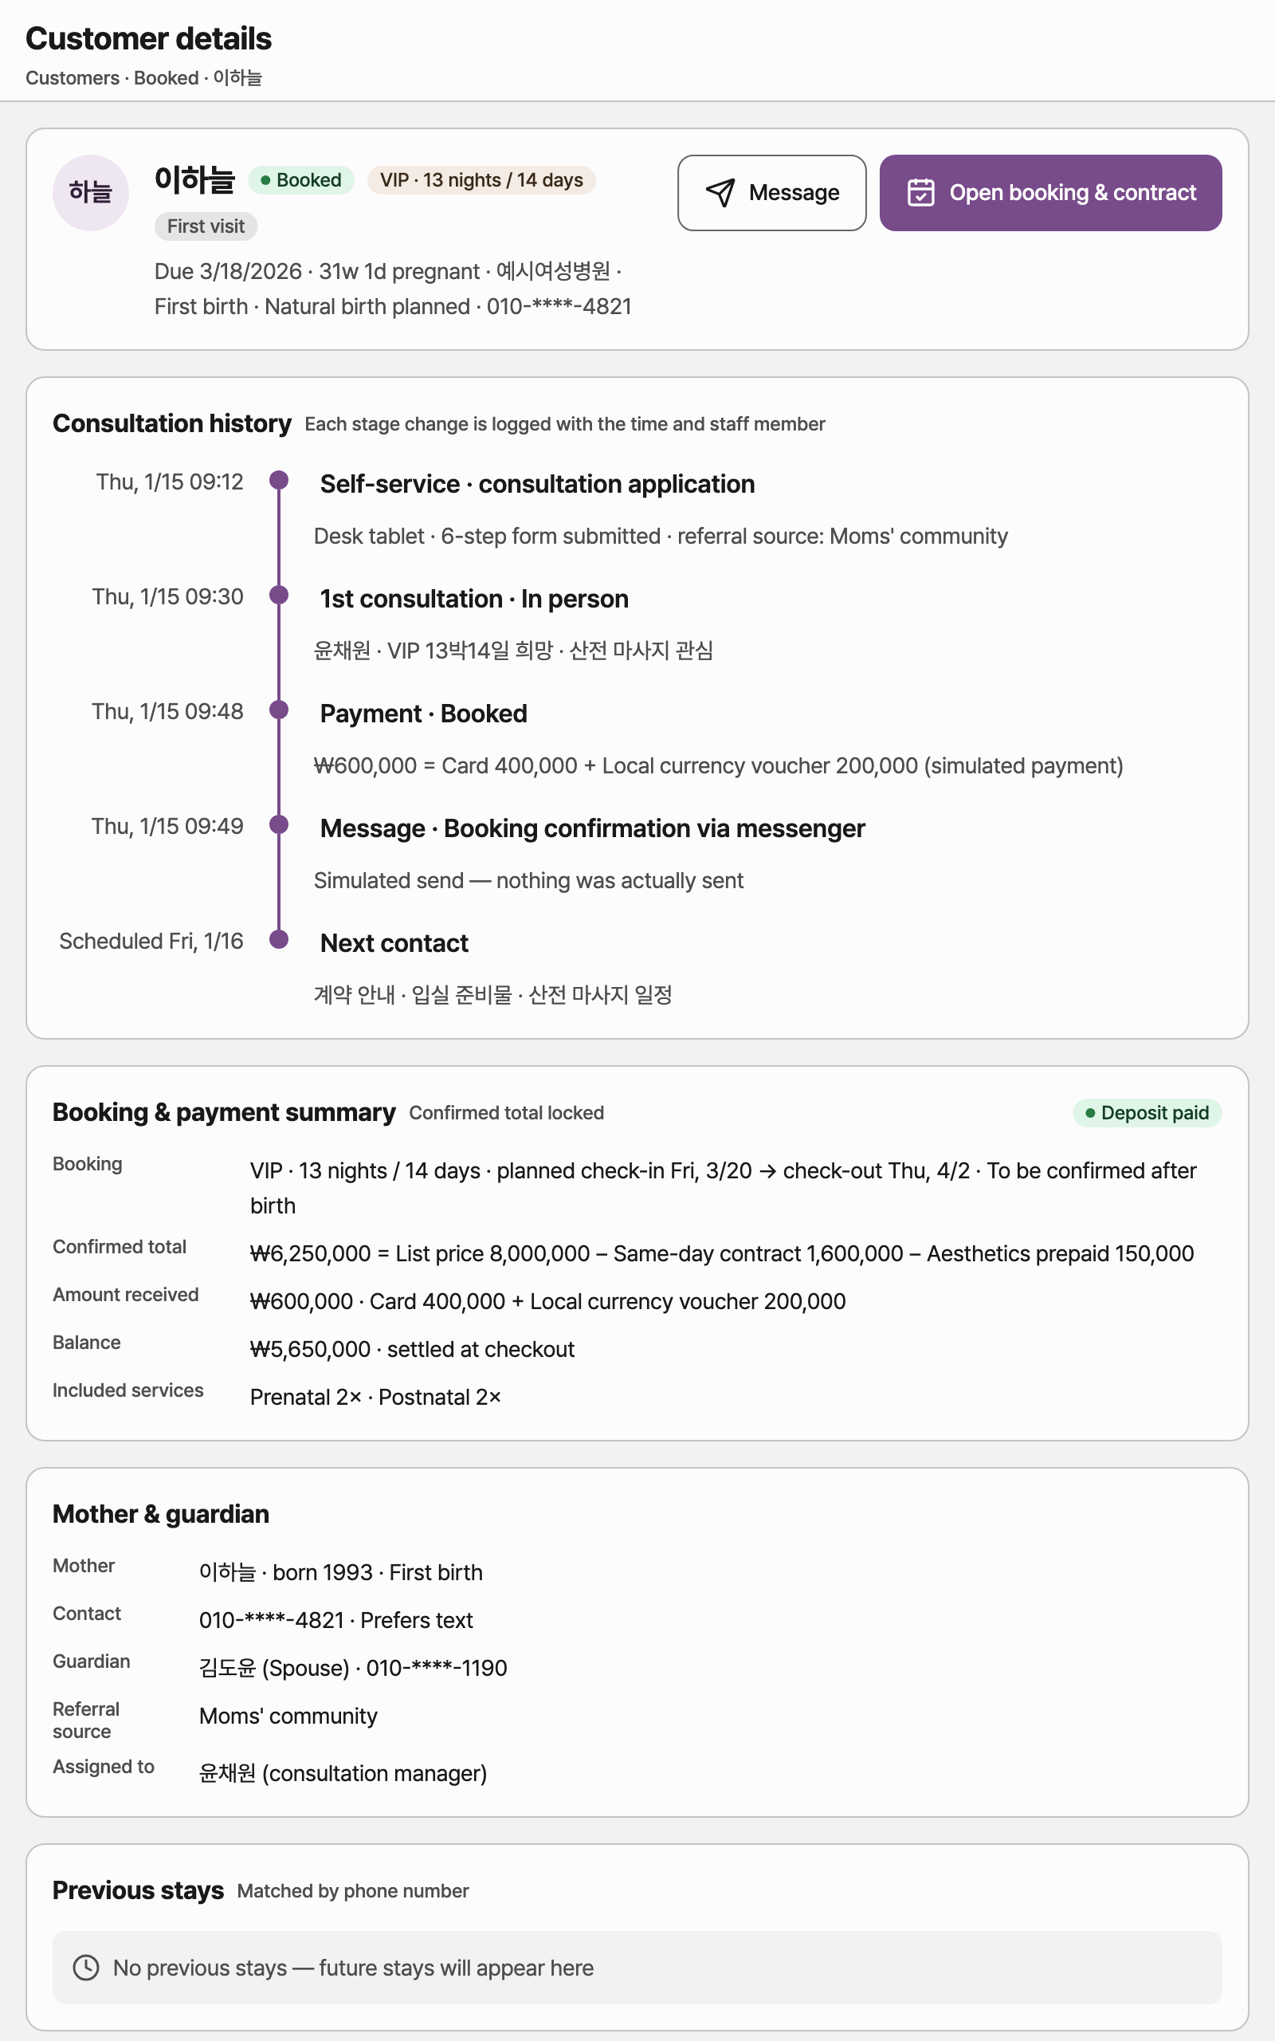This screenshot has width=1275, height=2041.
Task: Select the Next contact timeline dot
Action: (x=279, y=938)
